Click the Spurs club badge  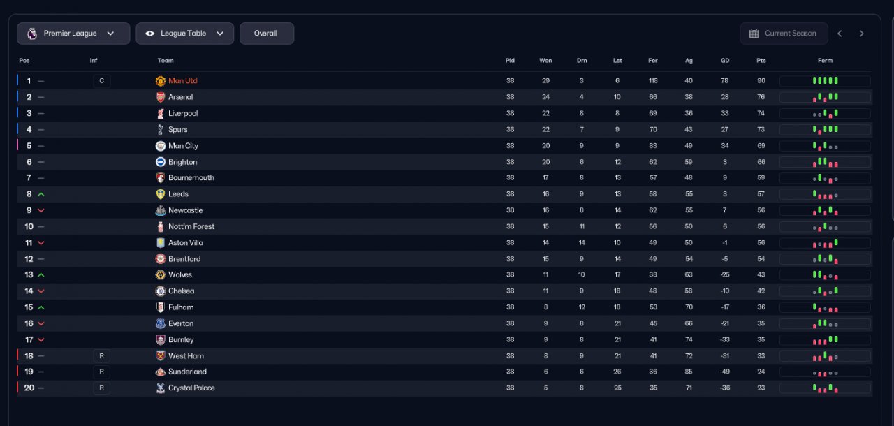coord(160,129)
